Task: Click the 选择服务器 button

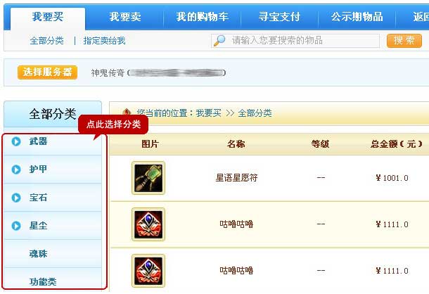Action: coord(47,72)
